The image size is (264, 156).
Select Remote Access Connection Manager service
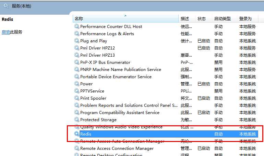[166, 148]
